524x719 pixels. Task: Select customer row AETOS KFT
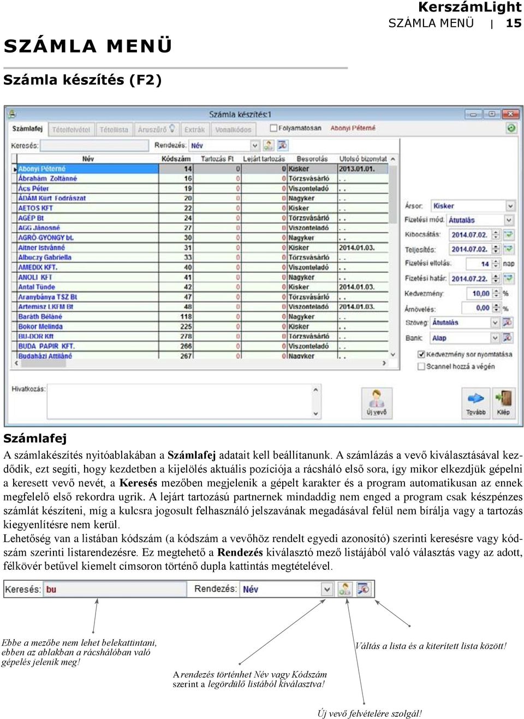click(x=203, y=208)
